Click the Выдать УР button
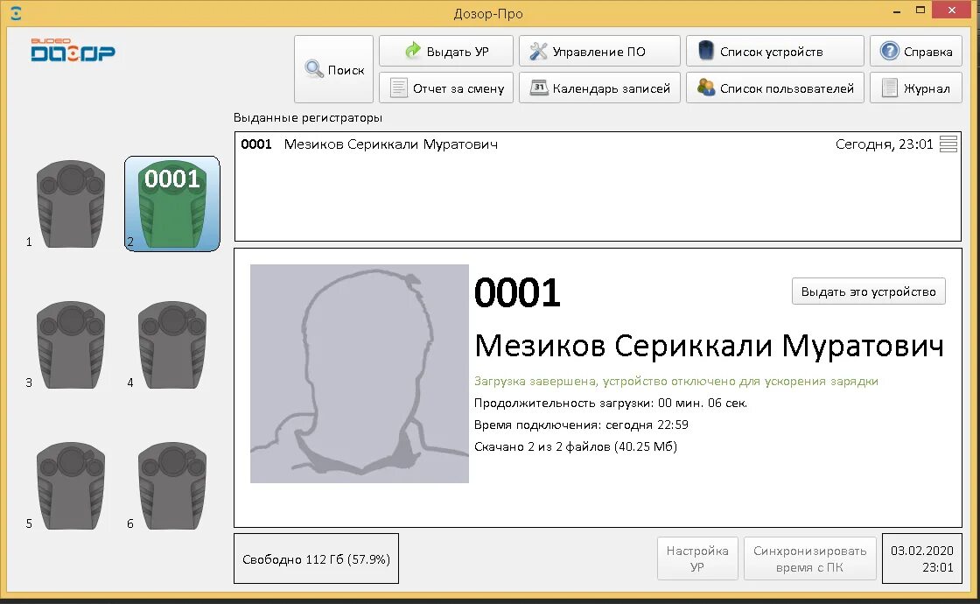 445,52
